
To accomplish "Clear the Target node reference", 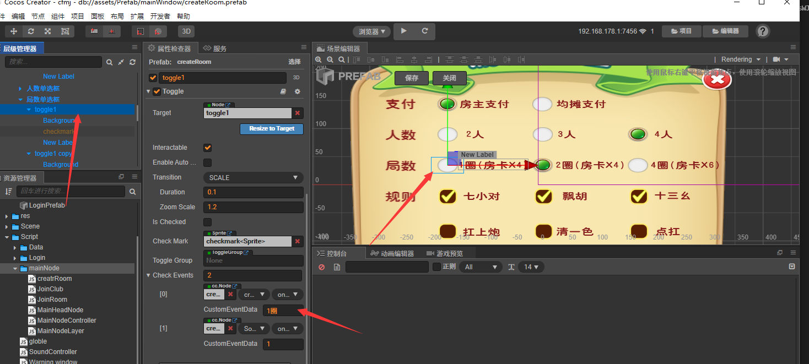I will (x=298, y=113).
